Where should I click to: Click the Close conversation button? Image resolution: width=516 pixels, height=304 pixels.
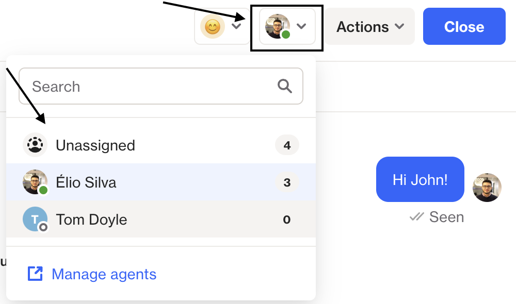pos(463,26)
